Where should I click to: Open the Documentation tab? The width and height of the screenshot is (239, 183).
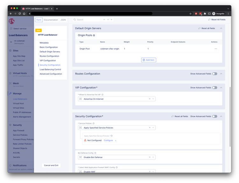[51, 20]
